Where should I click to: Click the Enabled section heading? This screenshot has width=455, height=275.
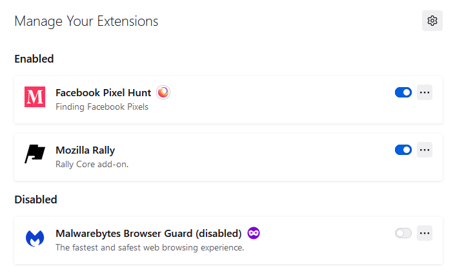tap(34, 59)
